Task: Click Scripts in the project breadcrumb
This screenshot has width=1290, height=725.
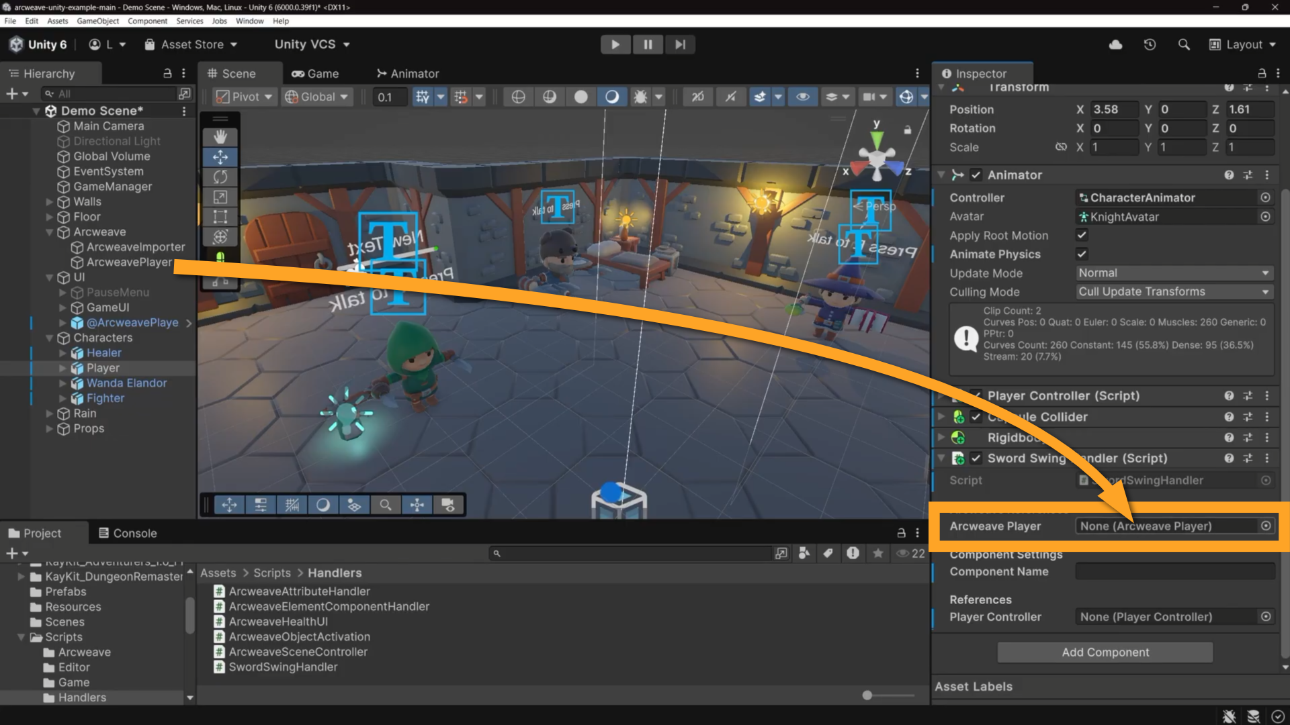Action: coord(271,573)
